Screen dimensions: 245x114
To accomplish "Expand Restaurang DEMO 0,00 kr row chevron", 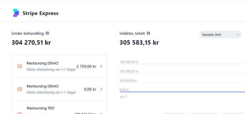I will click(x=101, y=89).
